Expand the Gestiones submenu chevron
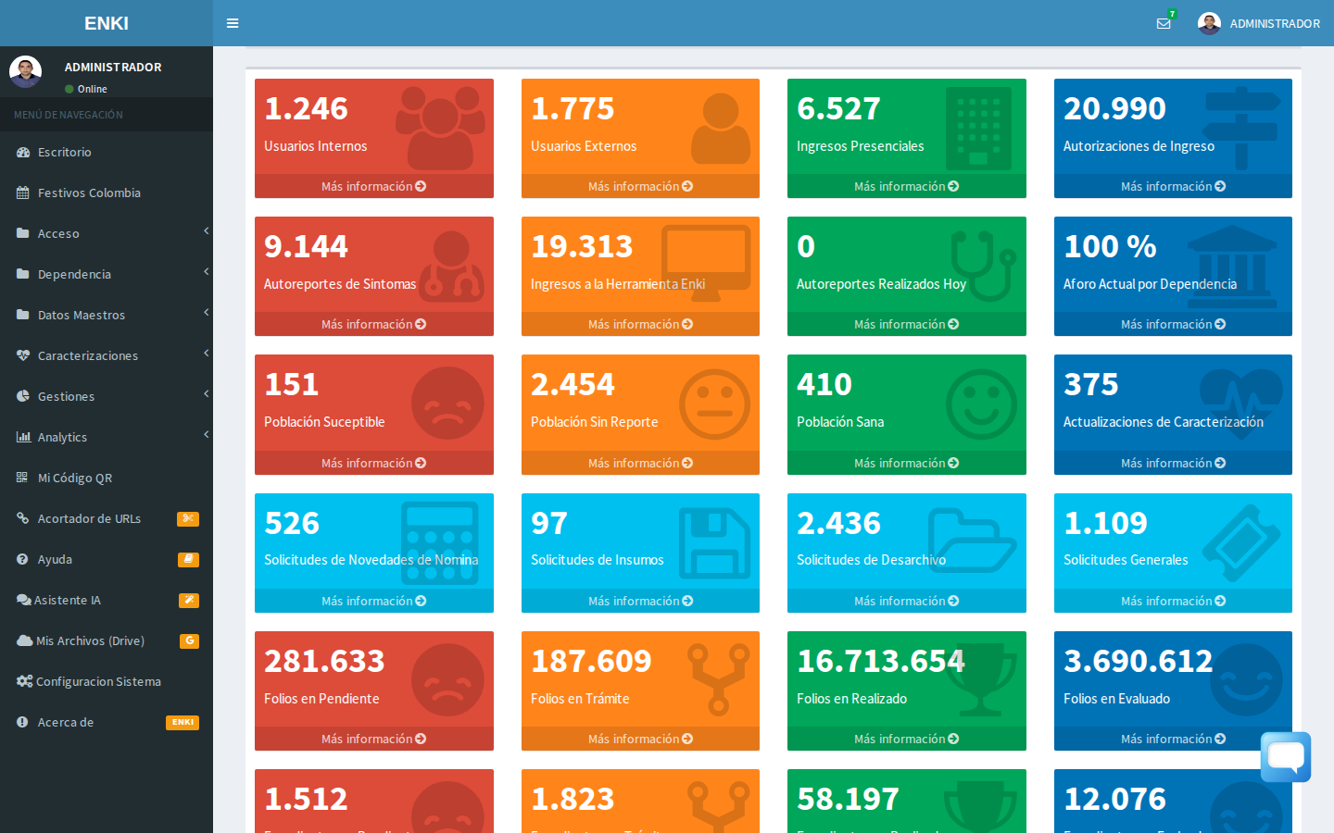 click(x=207, y=394)
